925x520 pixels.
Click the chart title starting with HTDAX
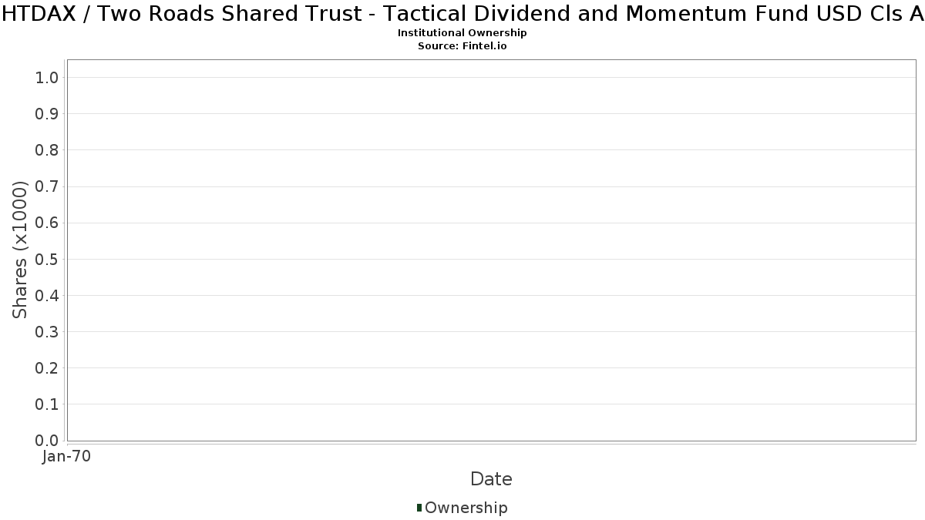pyautogui.click(x=462, y=14)
